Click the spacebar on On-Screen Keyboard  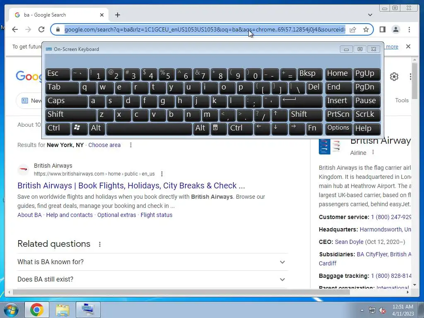[149, 129]
